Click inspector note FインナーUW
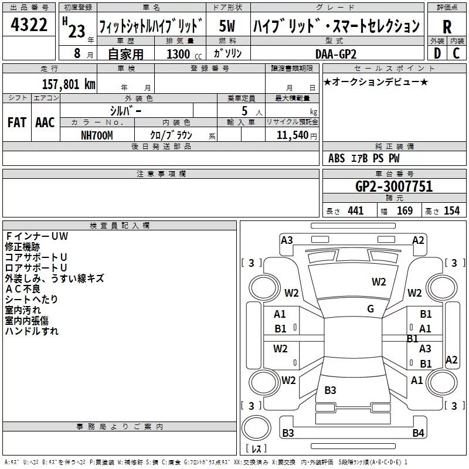469x469 pixels. point(36,236)
